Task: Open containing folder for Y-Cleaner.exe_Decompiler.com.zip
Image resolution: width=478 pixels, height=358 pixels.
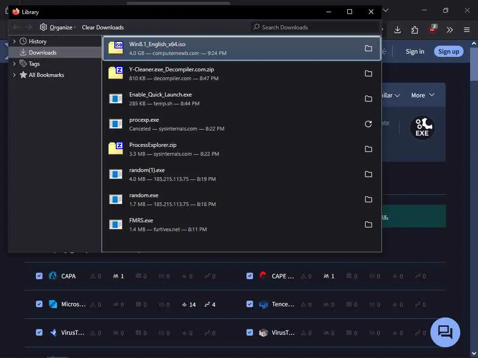Action: pyautogui.click(x=368, y=74)
